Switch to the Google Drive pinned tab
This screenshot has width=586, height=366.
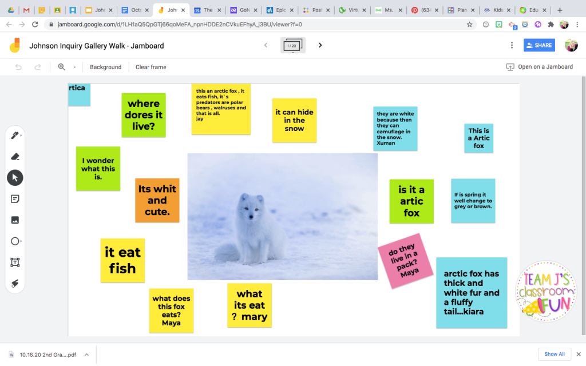11,10
